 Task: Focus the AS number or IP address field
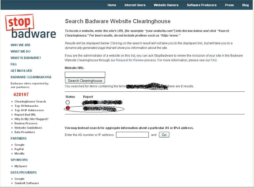coord(132,135)
